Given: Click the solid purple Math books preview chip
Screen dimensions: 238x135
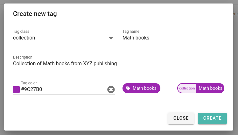Looking at the screenshot, I should (141, 88).
